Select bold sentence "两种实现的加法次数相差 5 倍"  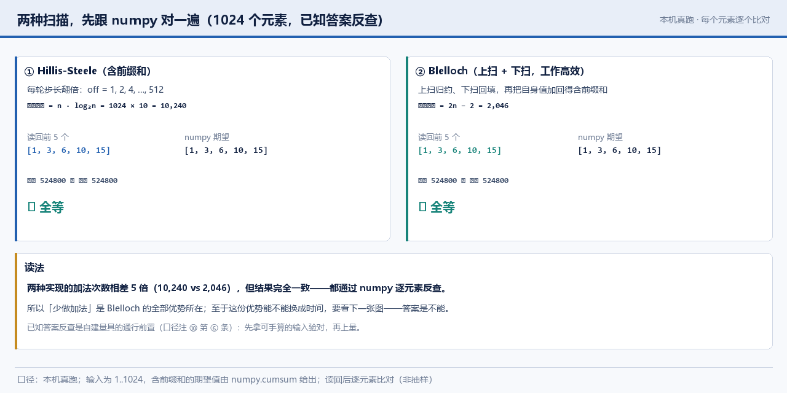click(87, 288)
